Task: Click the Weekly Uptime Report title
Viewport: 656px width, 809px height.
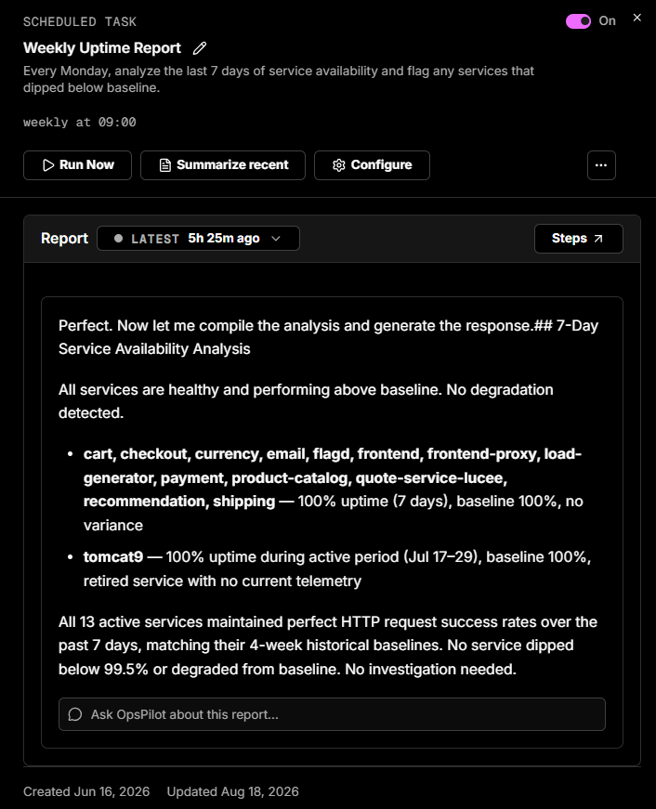Action: click(x=102, y=48)
